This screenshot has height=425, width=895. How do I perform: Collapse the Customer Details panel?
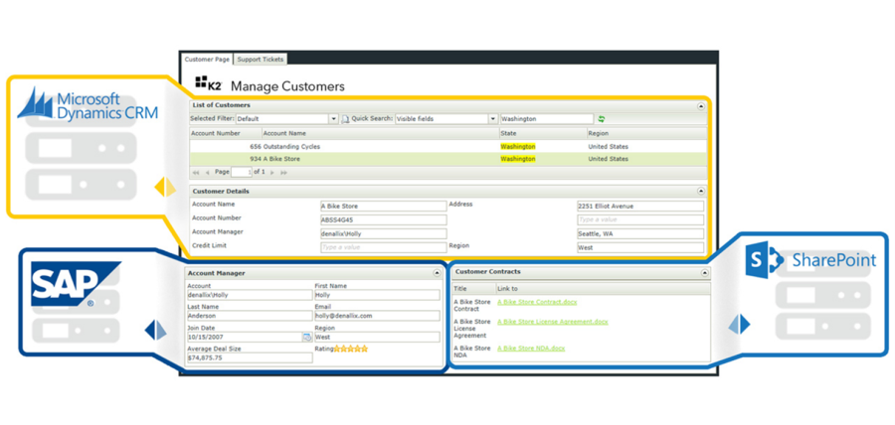(x=701, y=192)
